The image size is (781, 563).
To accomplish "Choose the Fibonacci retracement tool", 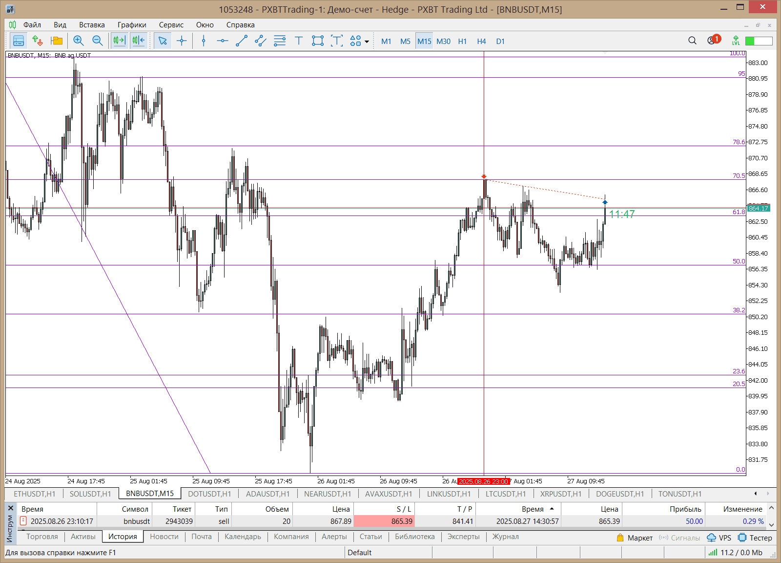I will (x=280, y=41).
